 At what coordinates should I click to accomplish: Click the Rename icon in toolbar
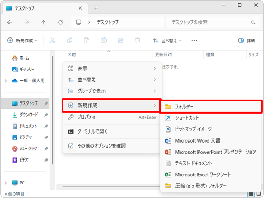103,41
